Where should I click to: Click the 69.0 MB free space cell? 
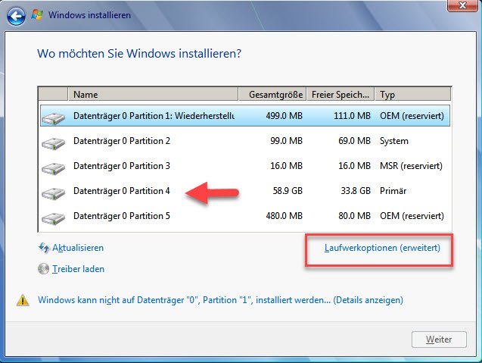pos(354,141)
